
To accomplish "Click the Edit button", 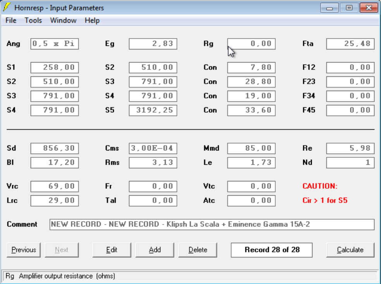I will pyautogui.click(x=112, y=250).
